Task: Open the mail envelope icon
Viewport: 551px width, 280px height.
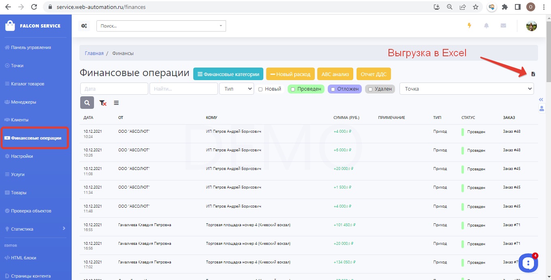Action: coord(503,25)
